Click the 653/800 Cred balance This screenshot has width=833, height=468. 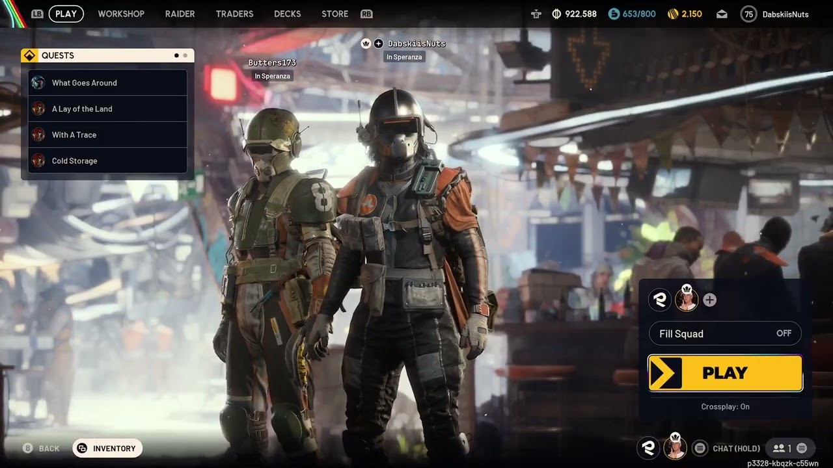coord(639,14)
